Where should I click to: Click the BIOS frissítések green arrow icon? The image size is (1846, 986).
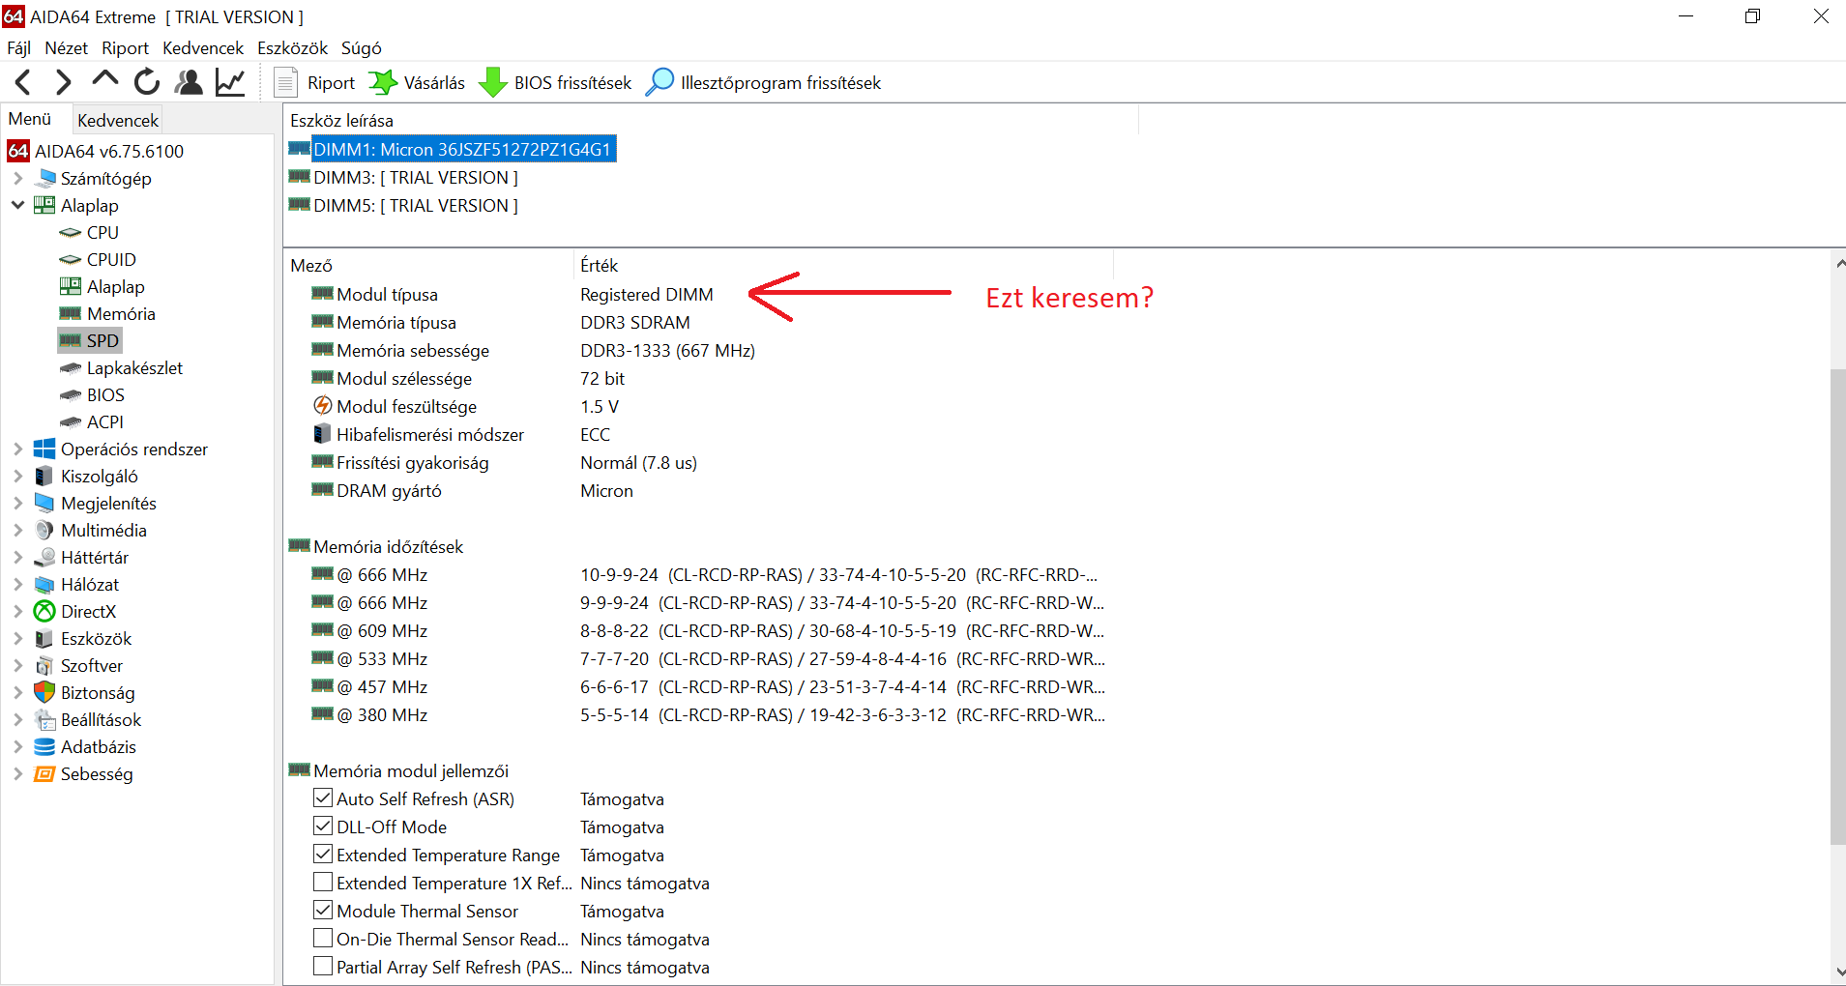pyautogui.click(x=493, y=82)
